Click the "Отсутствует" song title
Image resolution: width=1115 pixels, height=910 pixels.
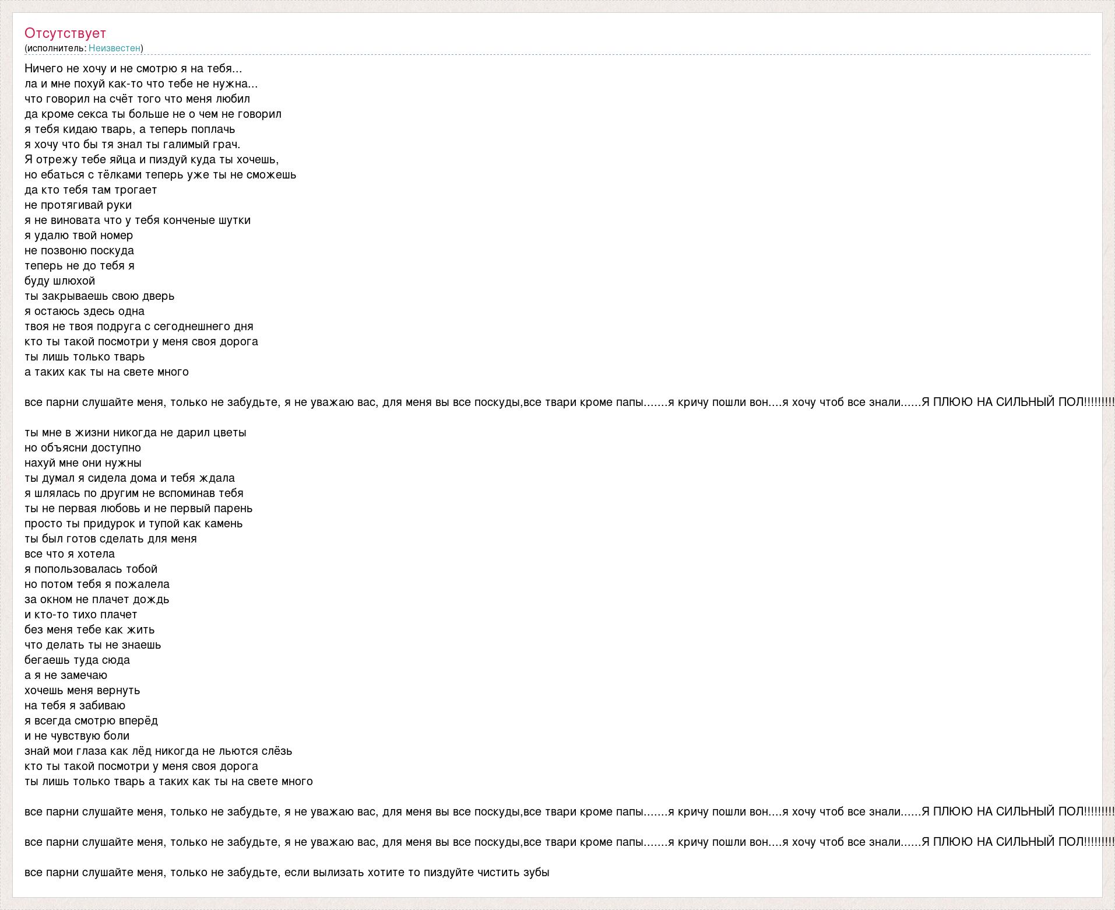coord(65,33)
